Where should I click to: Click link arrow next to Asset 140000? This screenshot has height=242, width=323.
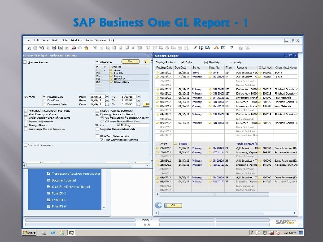pos(175,144)
